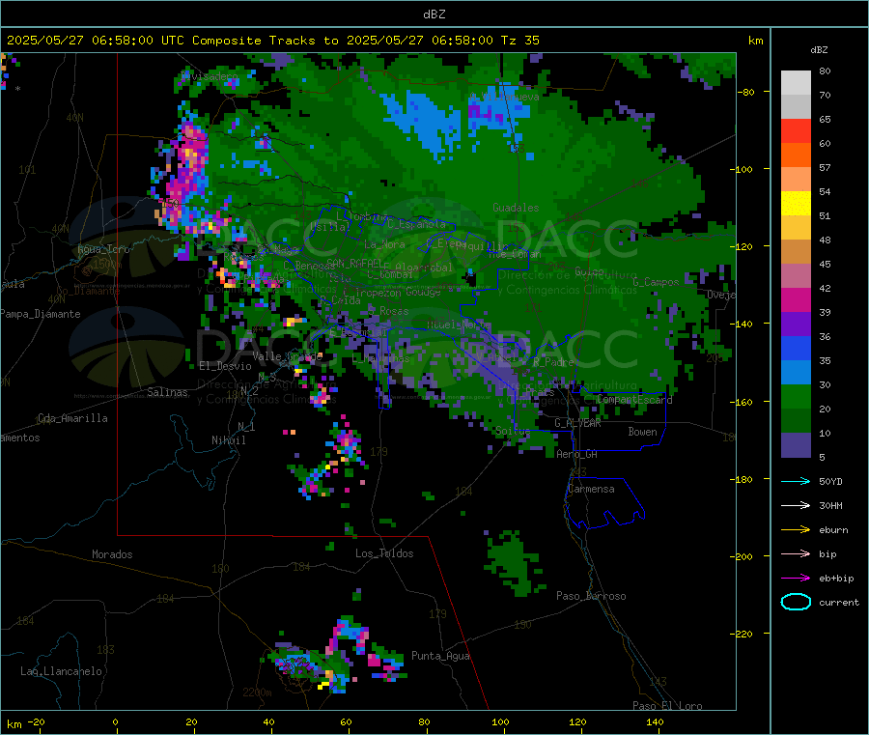Click the 'Composite Tracks to' header text

click(265, 41)
